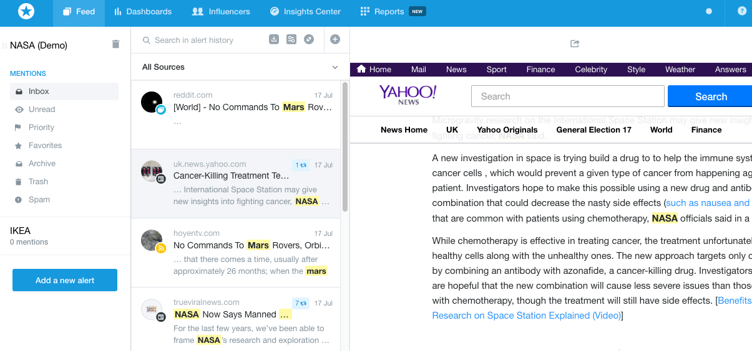
Task: Open the truevidalnews NASA Now Says Manned mention
Action: point(236,319)
